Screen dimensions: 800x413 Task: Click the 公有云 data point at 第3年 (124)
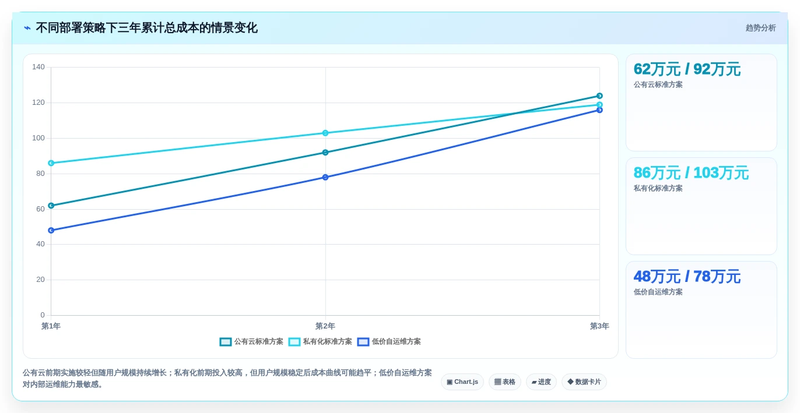[x=599, y=96]
